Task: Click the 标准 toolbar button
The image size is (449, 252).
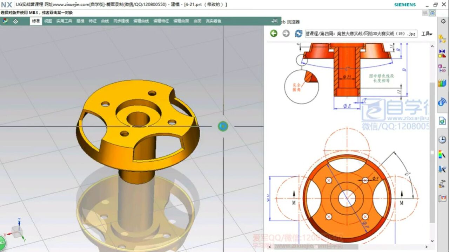Action: pyautogui.click(x=35, y=21)
